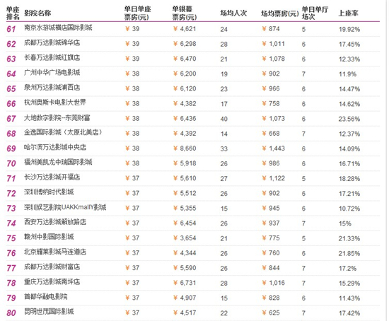Click 重庆万达影城南坪店 cinema
The image size is (389, 321).
coord(52,281)
